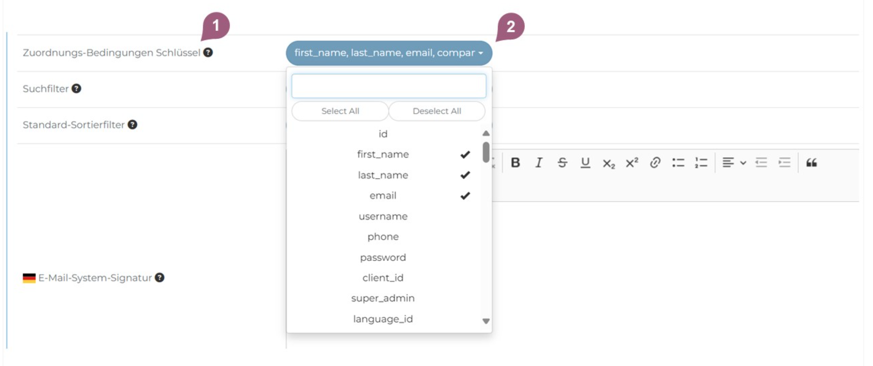This screenshot has height=366, width=873.
Task: Apply strikethrough formatting
Action: coord(562,163)
